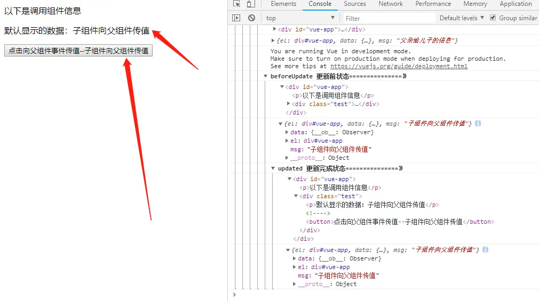Click p 默认显示的数据 element in console
The height and width of the screenshot is (301, 539).
[x=372, y=205]
